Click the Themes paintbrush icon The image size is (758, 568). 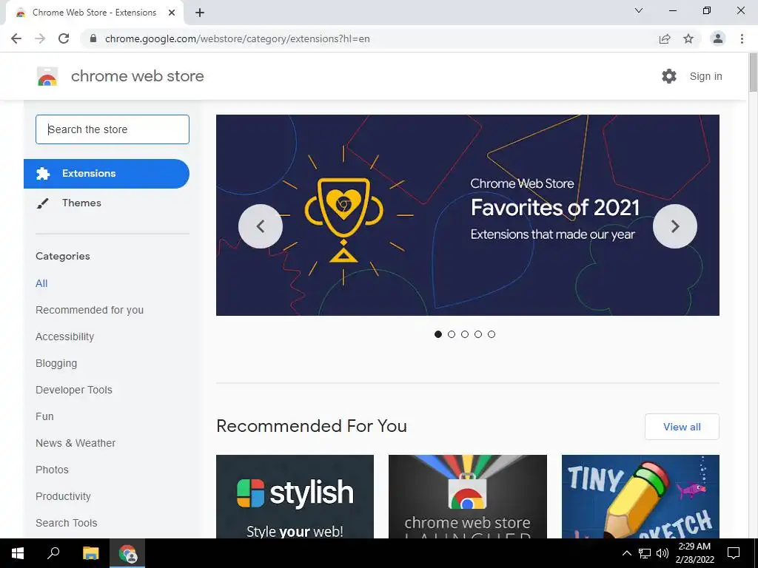[42, 203]
